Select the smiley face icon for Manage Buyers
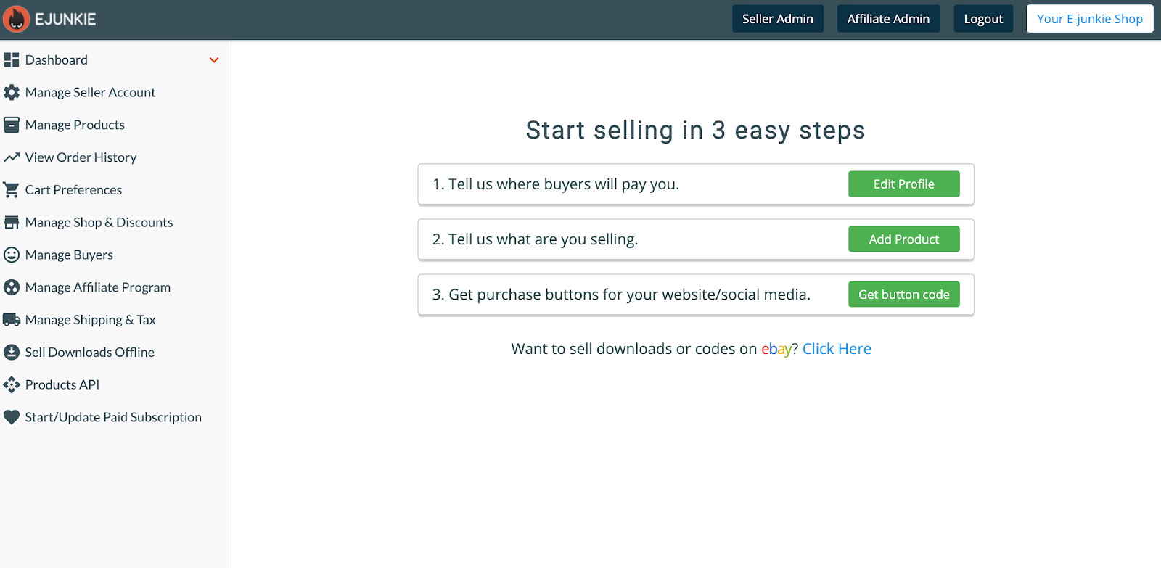Image resolution: width=1161 pixels, height=568 pixels. (12, 255)
